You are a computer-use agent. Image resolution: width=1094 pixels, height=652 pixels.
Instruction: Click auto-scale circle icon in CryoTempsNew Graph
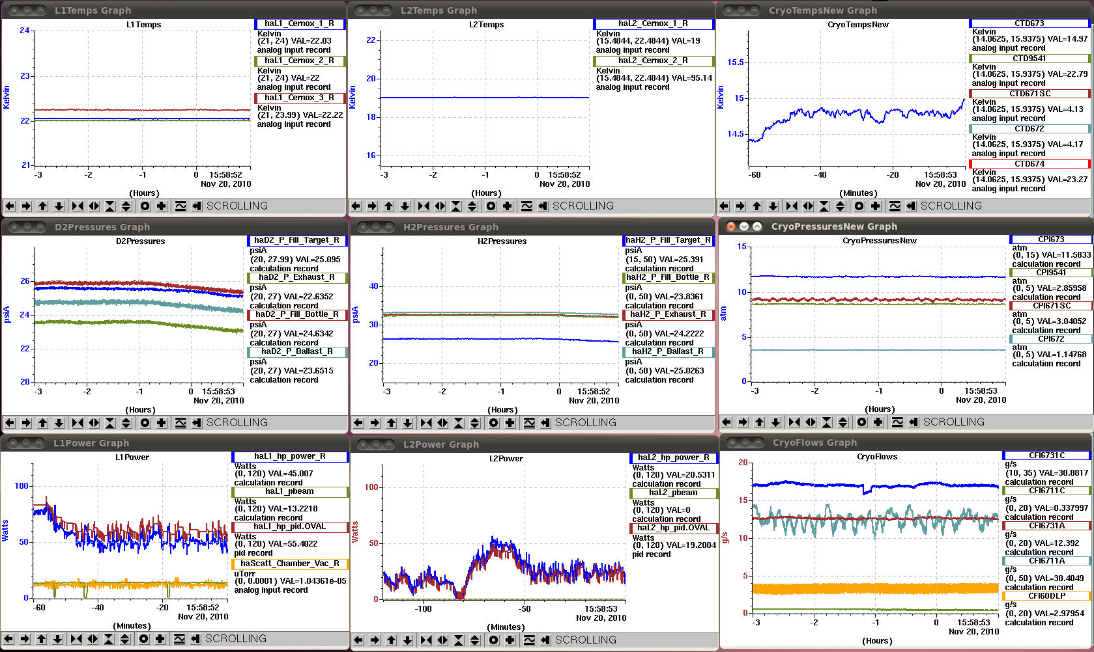(859, 206)
